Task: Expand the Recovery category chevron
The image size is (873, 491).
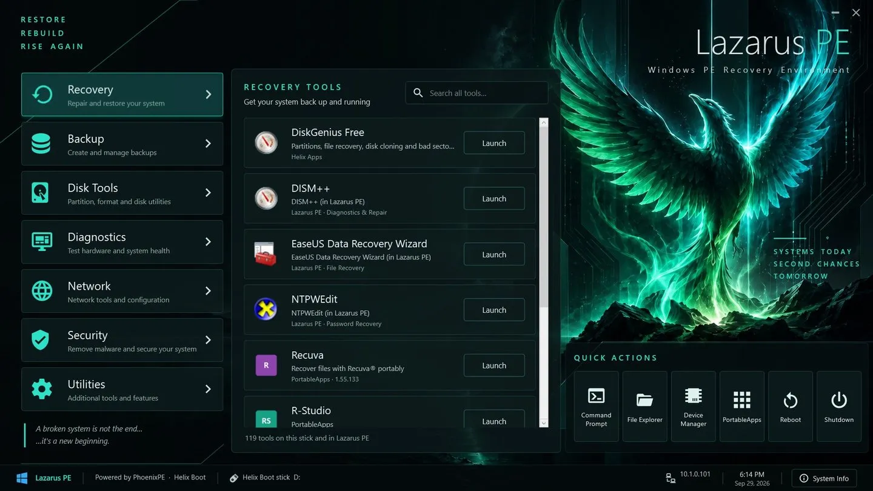Action: [x=208, y=95]
